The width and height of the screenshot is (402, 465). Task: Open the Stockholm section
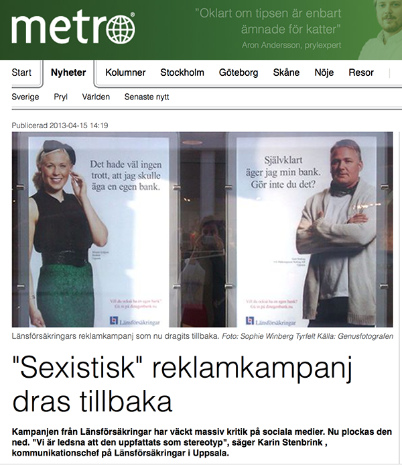[x=182, y=72]
